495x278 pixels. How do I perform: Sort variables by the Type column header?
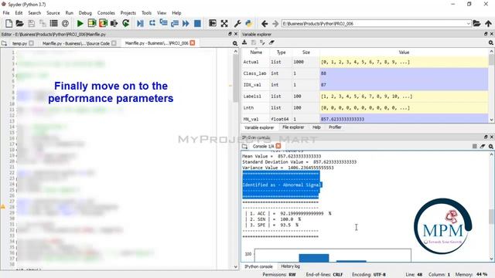coord(281,53)
